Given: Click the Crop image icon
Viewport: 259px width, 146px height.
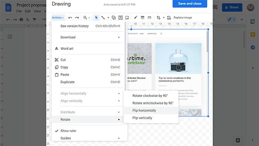Looking at the screenshot, I should pyautogui.click(x=159, y=17).
